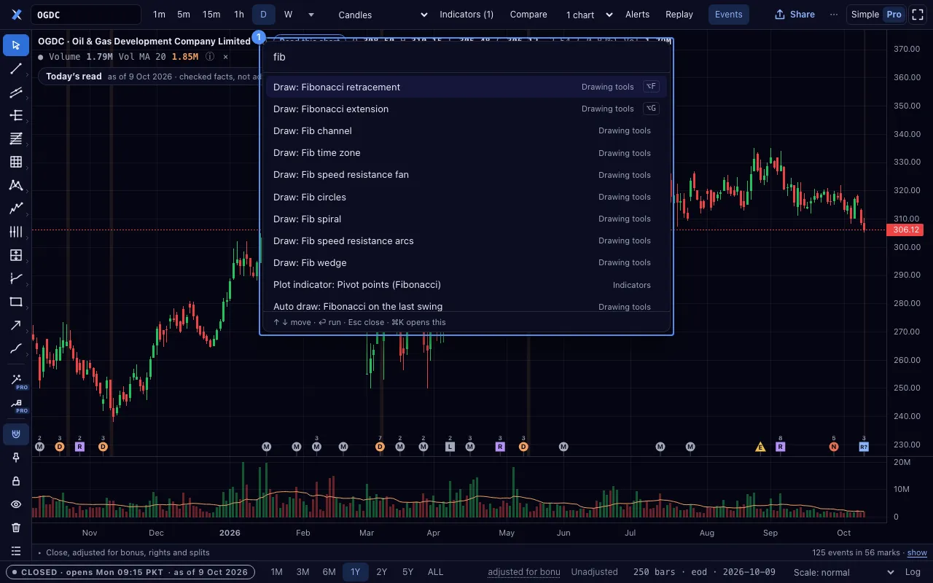Select the table grid tool
The image size is (933, 583).
point(16,162)
